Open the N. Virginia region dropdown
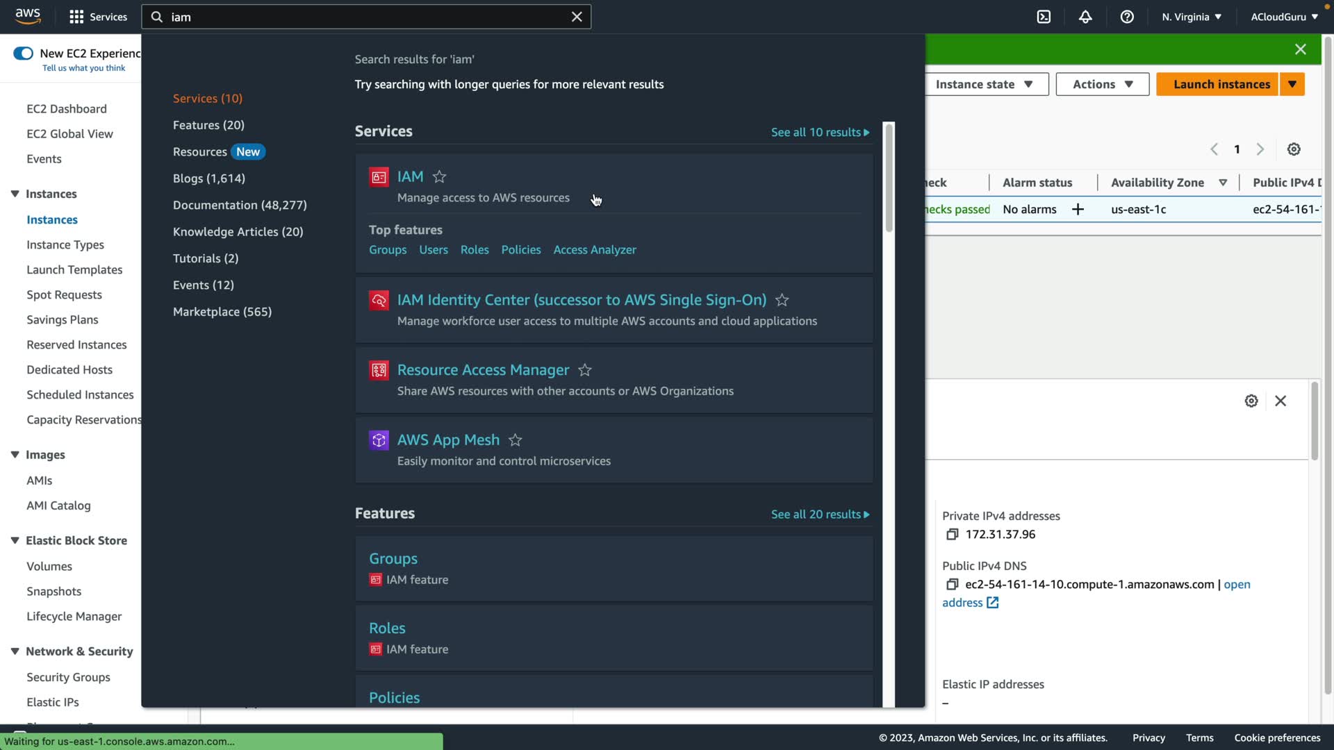The height and width of the screenshot is (750, 1334). [x=1191, y=17]
